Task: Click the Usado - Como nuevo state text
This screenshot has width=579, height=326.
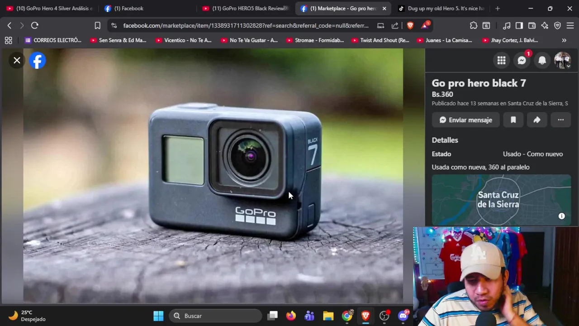Action: click(x=533, y=154)
